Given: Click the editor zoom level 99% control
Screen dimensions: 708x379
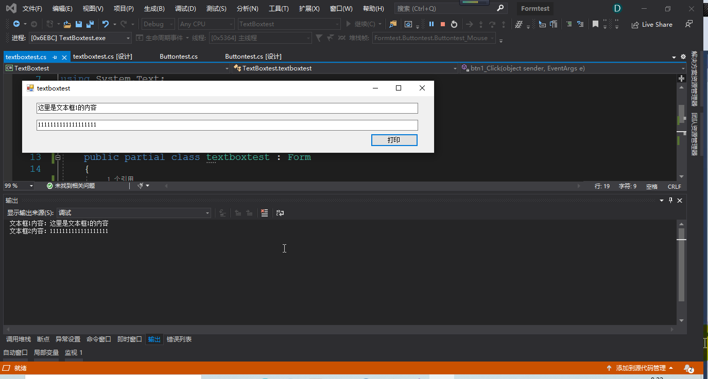Looking at the screenshot, I should coord(15,186).
